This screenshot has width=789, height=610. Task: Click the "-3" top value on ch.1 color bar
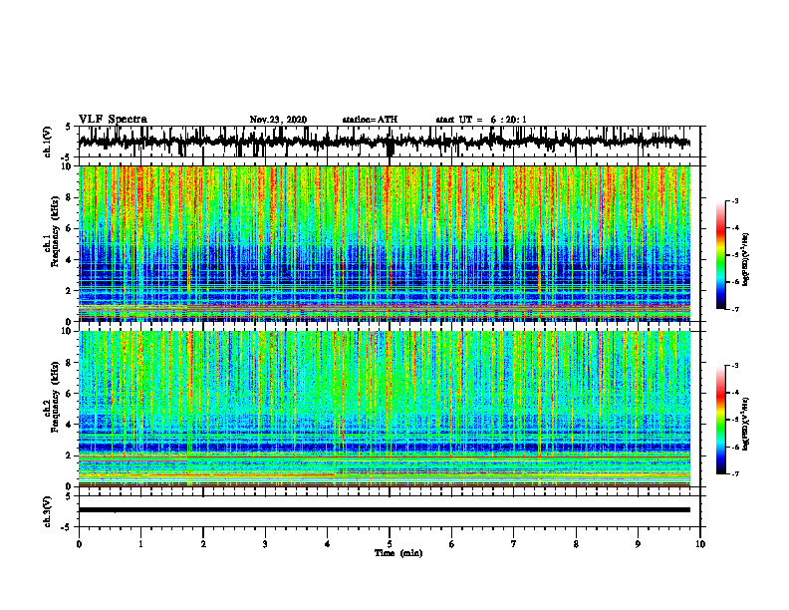point(735,200)
